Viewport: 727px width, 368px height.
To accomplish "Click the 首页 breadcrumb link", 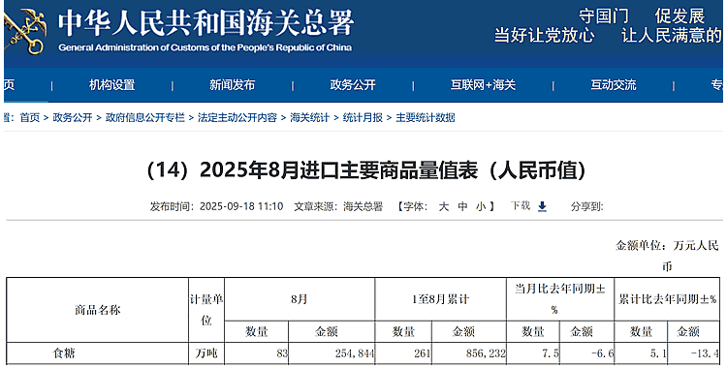I will [x=30, y=118].
